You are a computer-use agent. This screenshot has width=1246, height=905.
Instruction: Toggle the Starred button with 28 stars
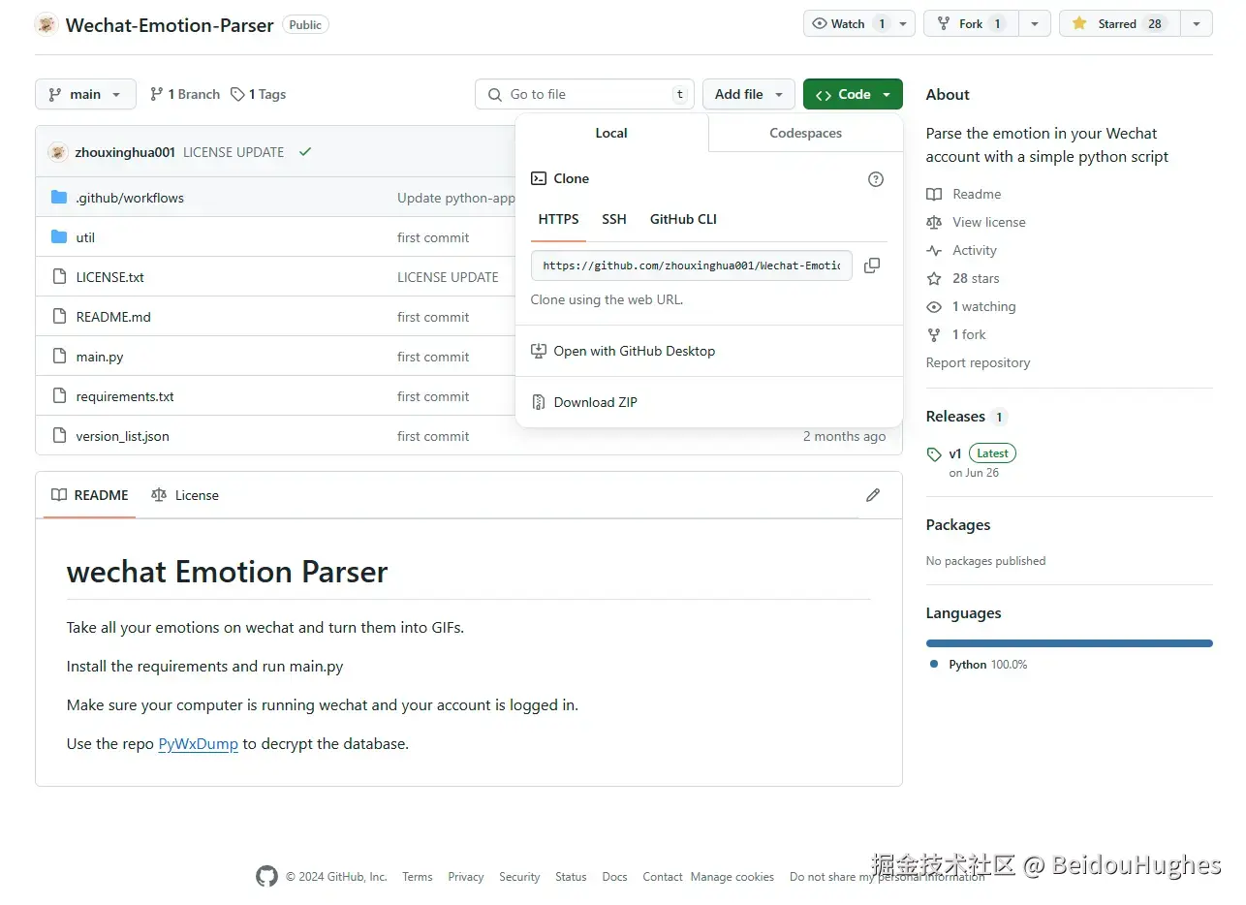1120,24
